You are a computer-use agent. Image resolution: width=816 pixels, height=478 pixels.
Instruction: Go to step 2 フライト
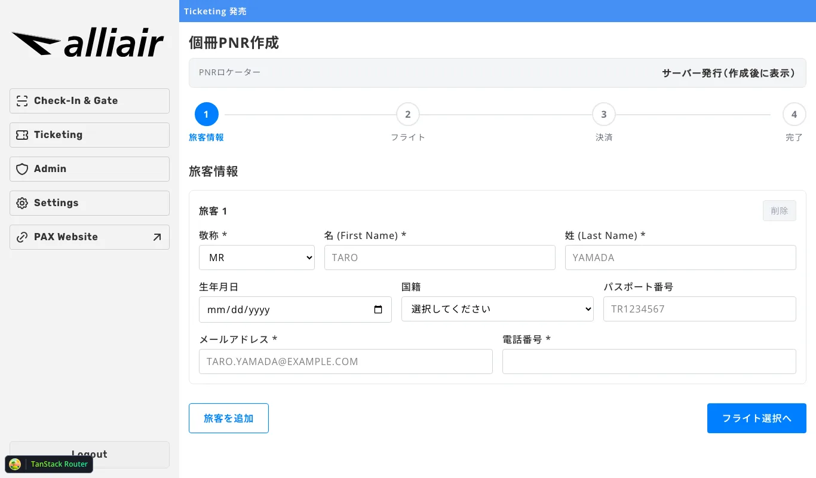point(408,114)
